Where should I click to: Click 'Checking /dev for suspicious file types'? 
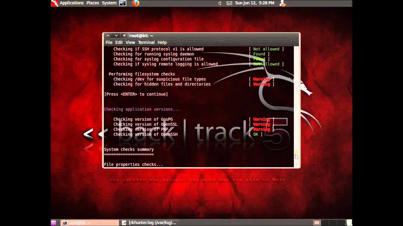pyautogui.click(x=160, y=79)
